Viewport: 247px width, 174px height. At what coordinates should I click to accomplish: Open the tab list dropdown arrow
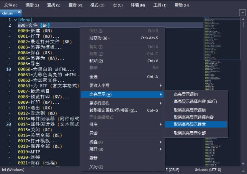242,13
